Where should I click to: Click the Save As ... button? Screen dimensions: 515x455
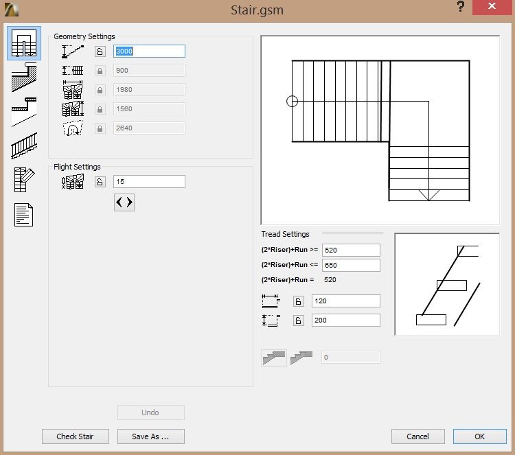151,436
